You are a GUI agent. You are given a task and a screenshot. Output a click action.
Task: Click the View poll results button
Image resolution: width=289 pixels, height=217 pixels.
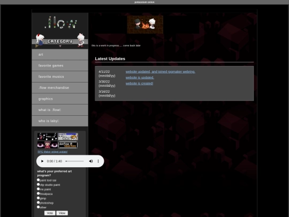[x=62, y=213]
